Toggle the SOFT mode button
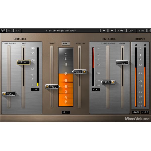The height and width of the screenshot is (151, 151). pos(66,43)
